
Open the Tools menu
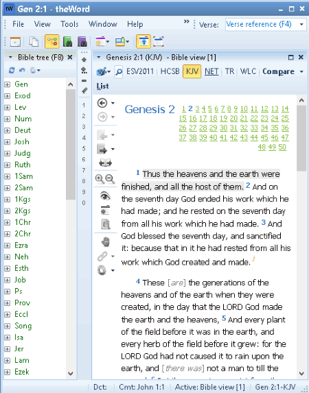[x=69, y=24]
